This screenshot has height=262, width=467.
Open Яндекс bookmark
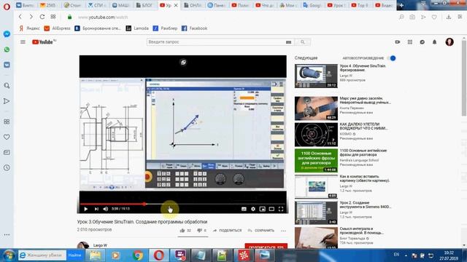tap(29, 28)
